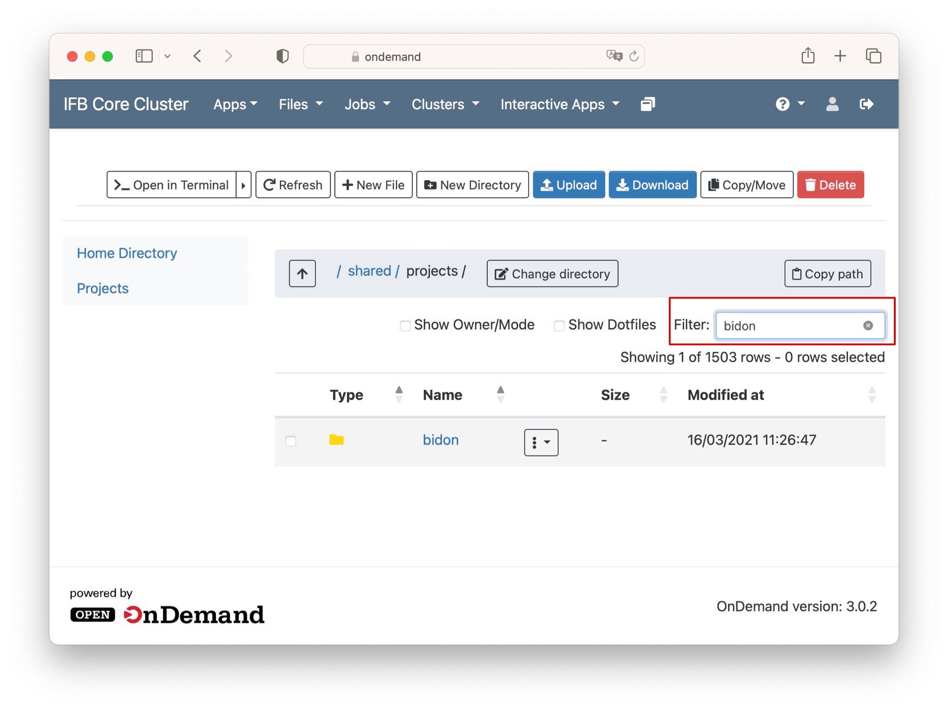Click the Copy/Move button
The width and height of the screenshot is (948, 710).
pyautogui.click(x=747, y=185)
